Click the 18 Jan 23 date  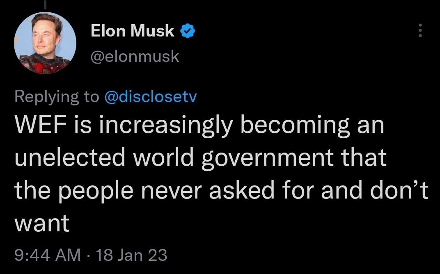coord(131,255)
